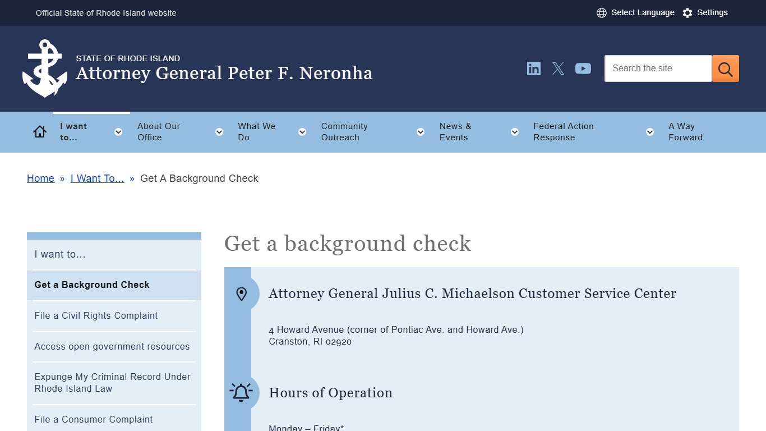The width and height of the screenshot is (766, 431).
Task: Open the Community Outreach menu
Action: point(344,132)
